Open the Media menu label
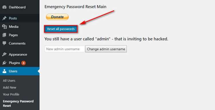Viewport: 215px width, 110px height. click(13, 27)
